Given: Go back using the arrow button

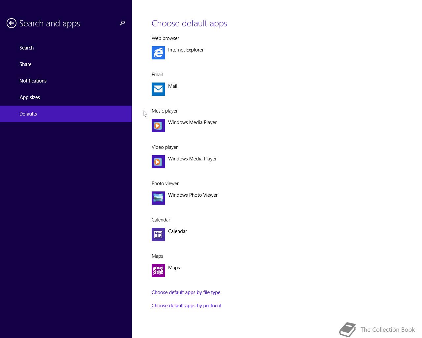Looking at the screenshot, I should click(x=12, y=23).
